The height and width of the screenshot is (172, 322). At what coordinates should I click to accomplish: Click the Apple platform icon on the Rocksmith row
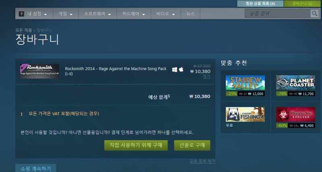(x=181, y=69)
